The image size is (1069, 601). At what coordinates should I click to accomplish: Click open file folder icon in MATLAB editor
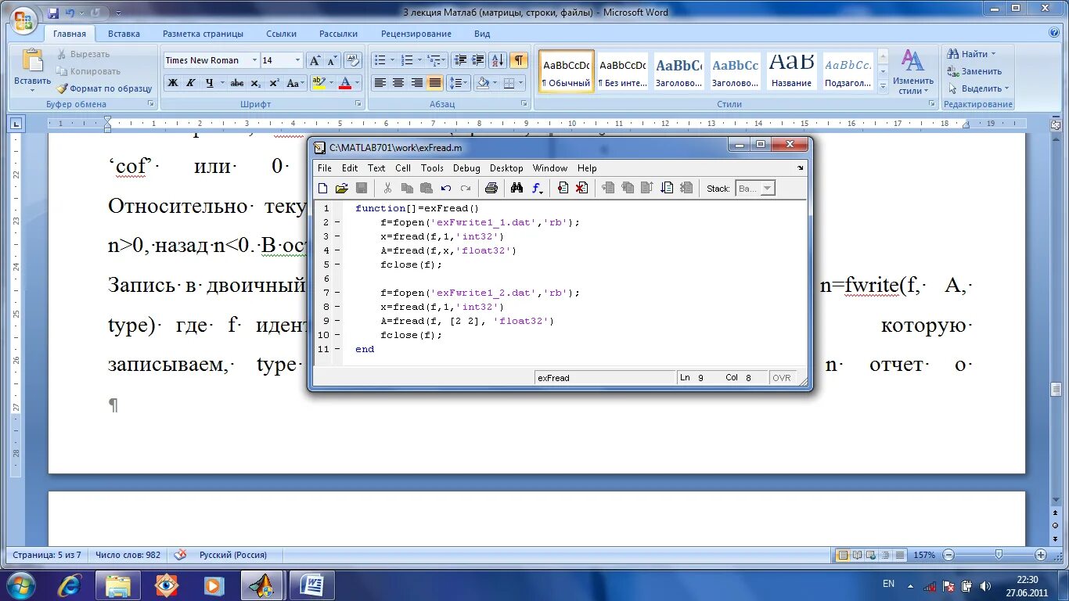click(341, 188)
